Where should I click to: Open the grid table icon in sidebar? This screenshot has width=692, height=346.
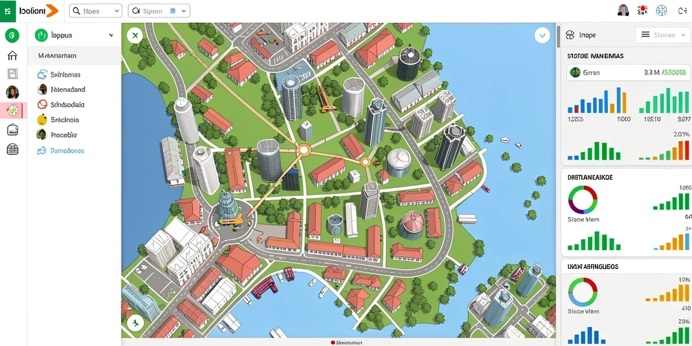(x=12, y=149)
